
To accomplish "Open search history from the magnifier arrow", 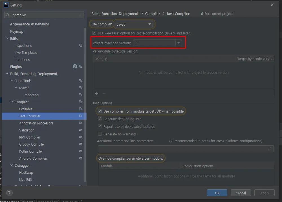I will 10,15.
